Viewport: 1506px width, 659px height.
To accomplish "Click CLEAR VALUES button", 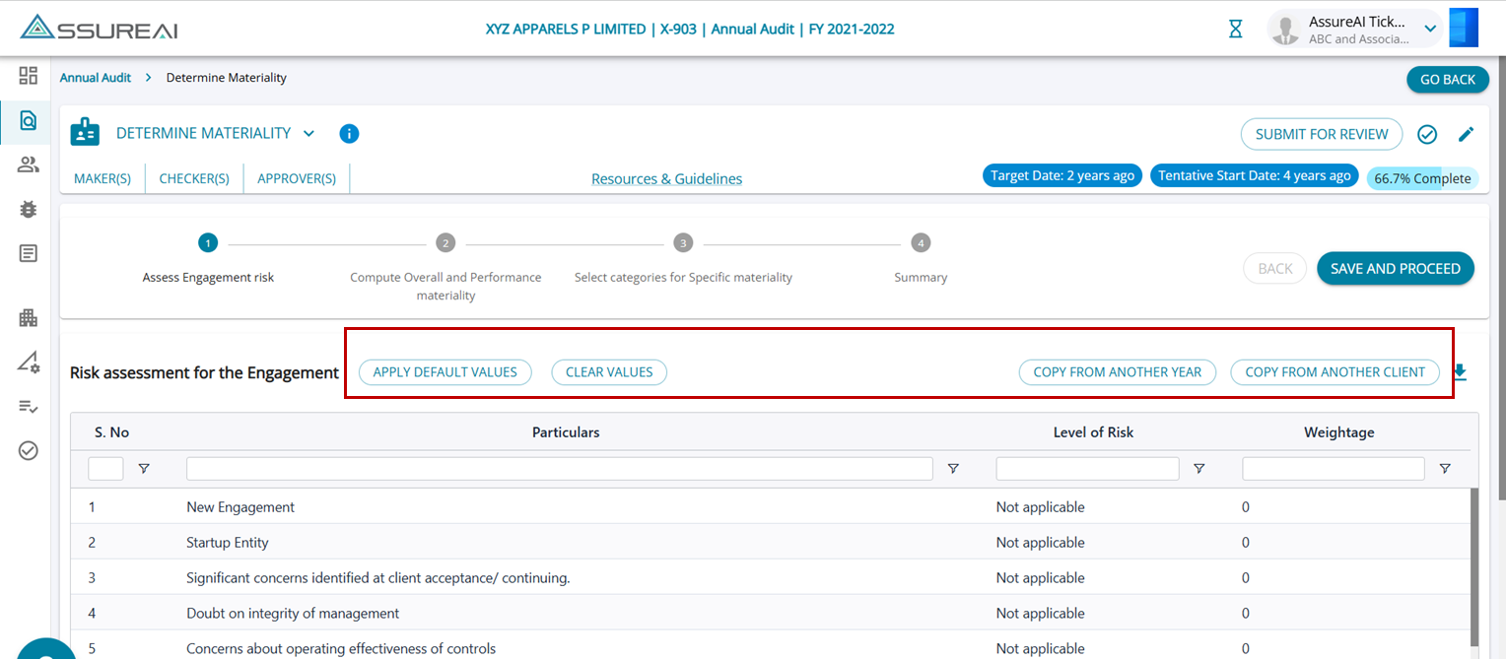I will pyautogui.click(x=609, y=372).
